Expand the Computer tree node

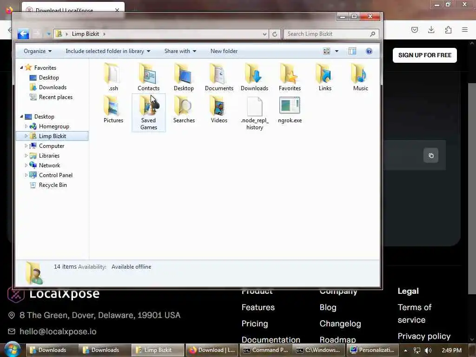coord(26,145)
